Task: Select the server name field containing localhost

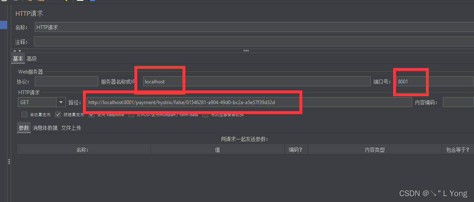Action: [x=257, y=81]
